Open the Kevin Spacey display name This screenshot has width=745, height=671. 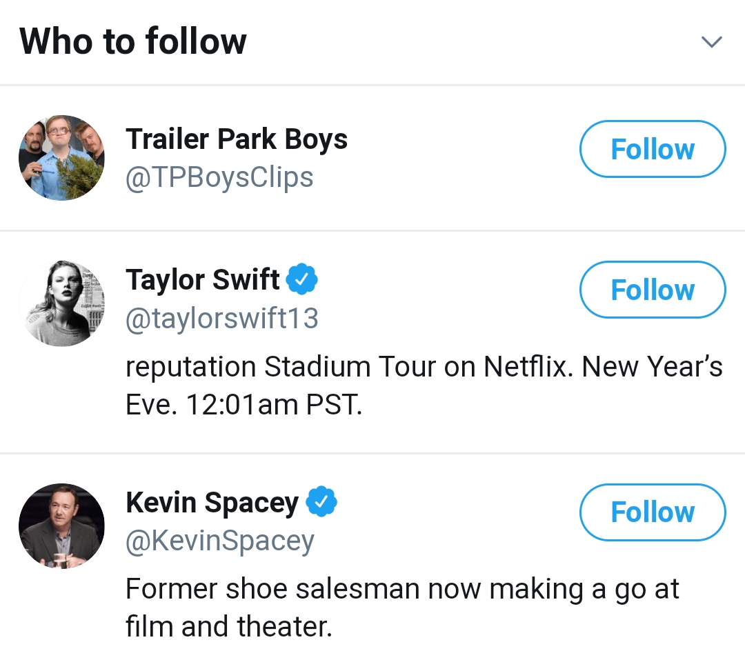(x=212, y=503)
